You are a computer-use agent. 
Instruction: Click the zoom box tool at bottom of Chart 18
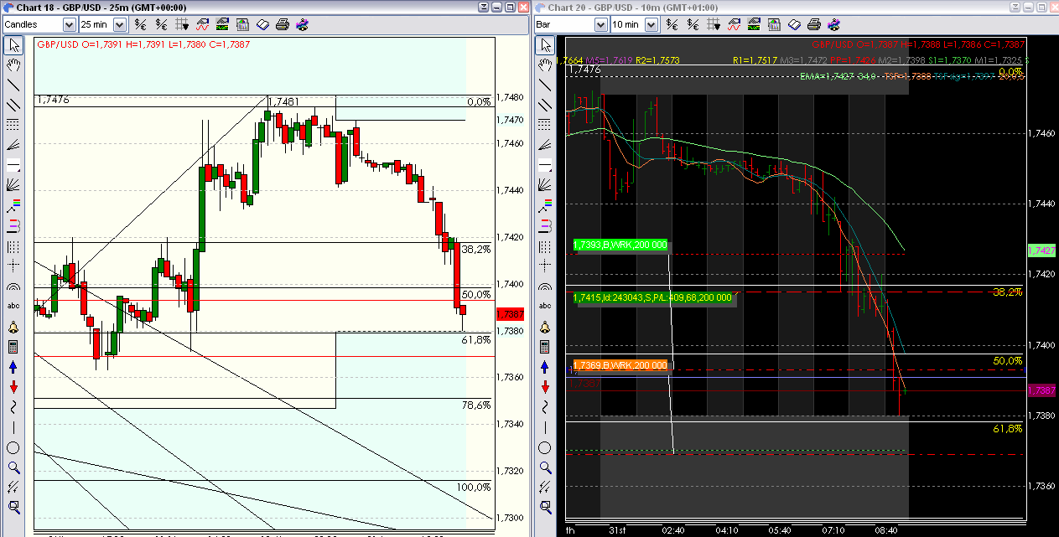[x=13, y=507]
